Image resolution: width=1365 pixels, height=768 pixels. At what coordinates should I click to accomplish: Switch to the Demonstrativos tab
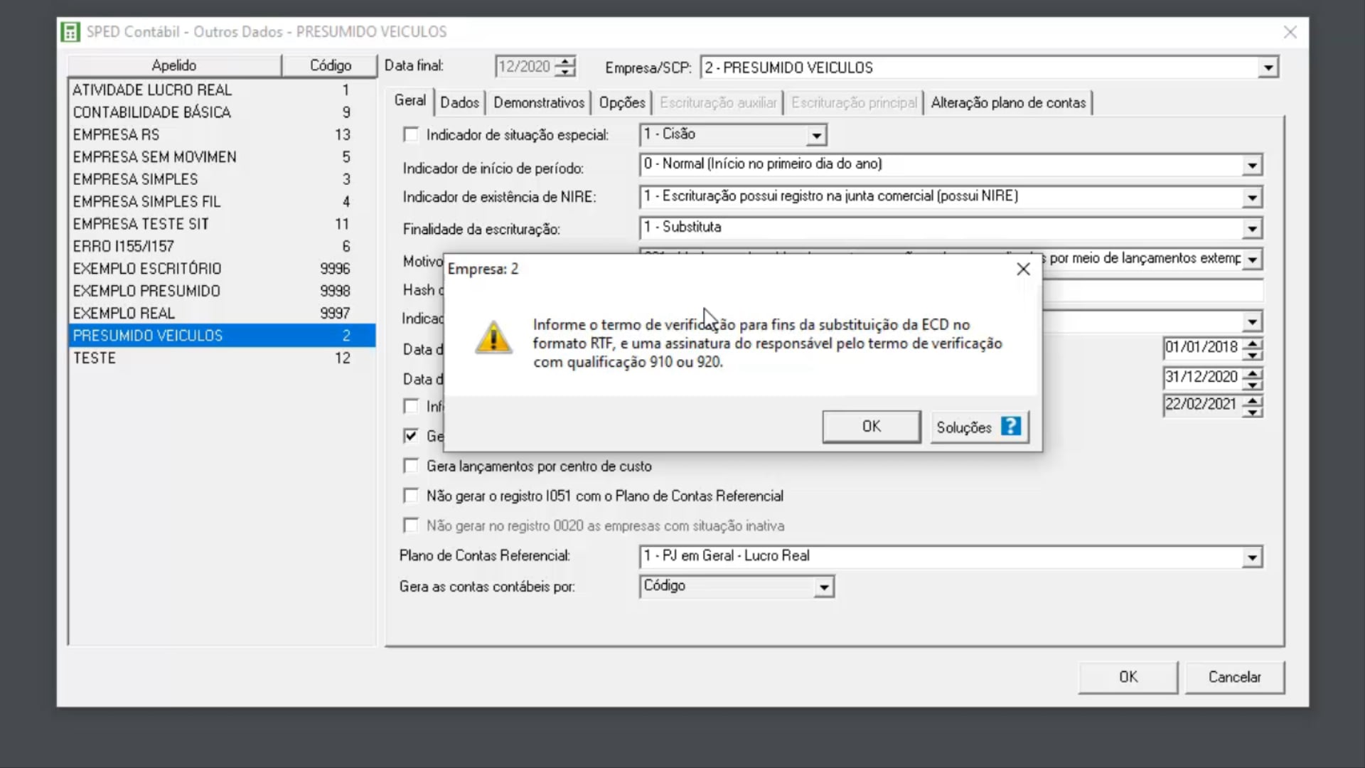point(539,102)
